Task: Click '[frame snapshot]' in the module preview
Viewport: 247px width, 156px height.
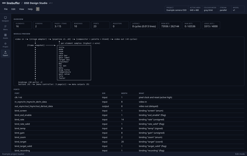Action: tap(36, 45)
